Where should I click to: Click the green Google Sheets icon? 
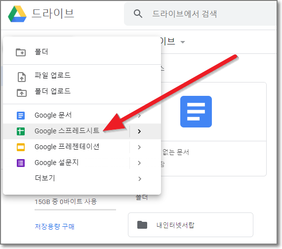pos(21,131)
